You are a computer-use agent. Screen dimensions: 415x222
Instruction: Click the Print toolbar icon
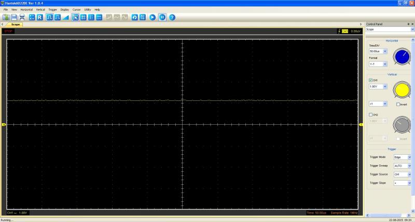[22, 18]
